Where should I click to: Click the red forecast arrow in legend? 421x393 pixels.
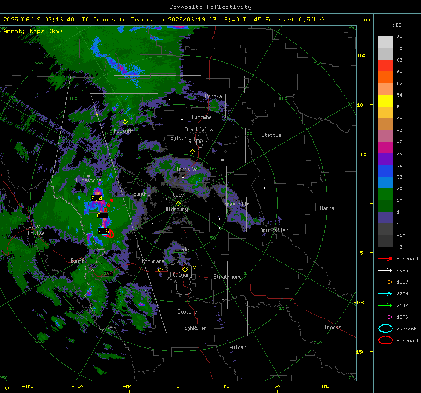385,258
